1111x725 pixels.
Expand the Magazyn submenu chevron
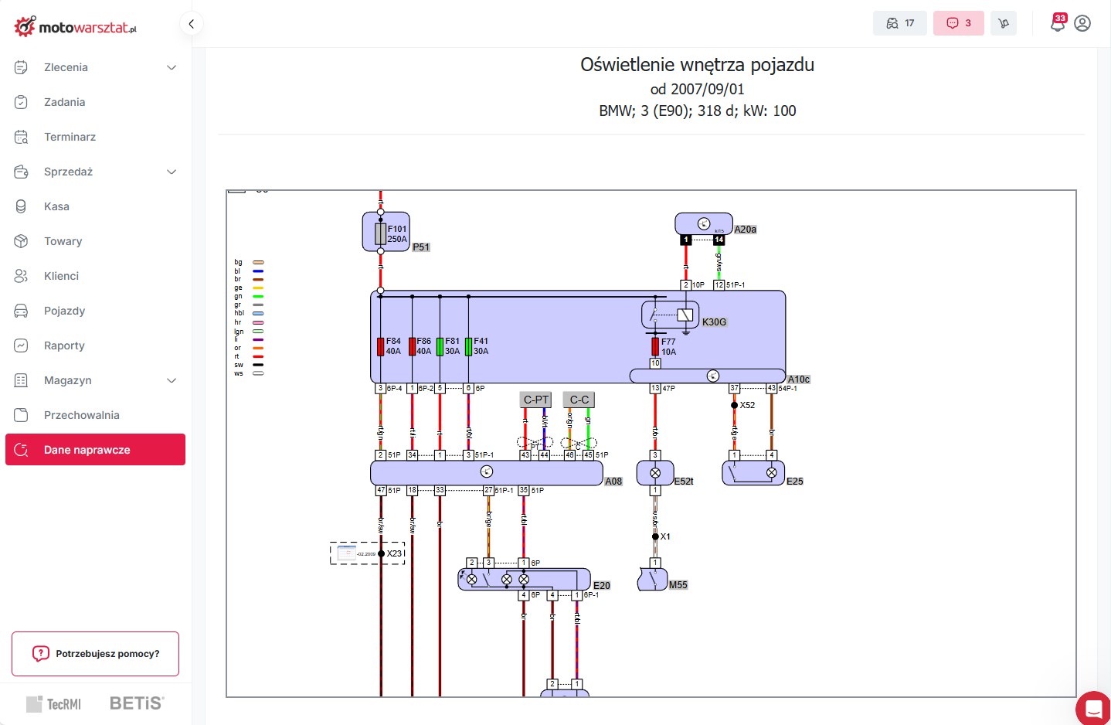(x=172, y=380)
